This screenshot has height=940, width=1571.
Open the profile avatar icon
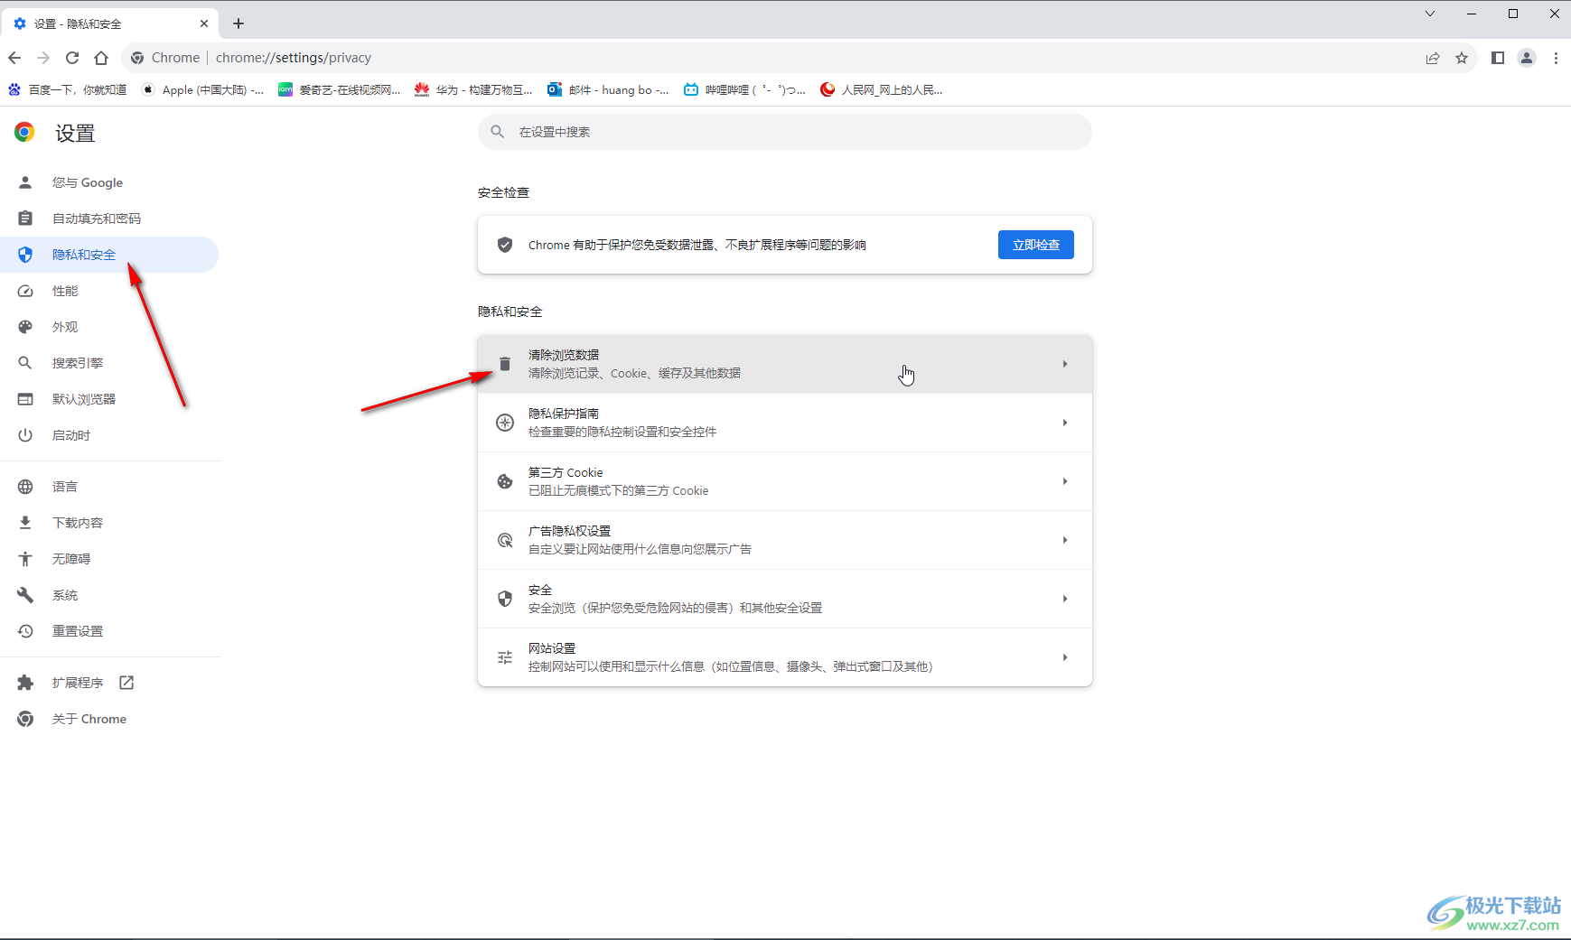pyautogui.click(x=1527, y=58)
